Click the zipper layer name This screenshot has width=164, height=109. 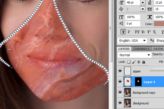point(137,71)
